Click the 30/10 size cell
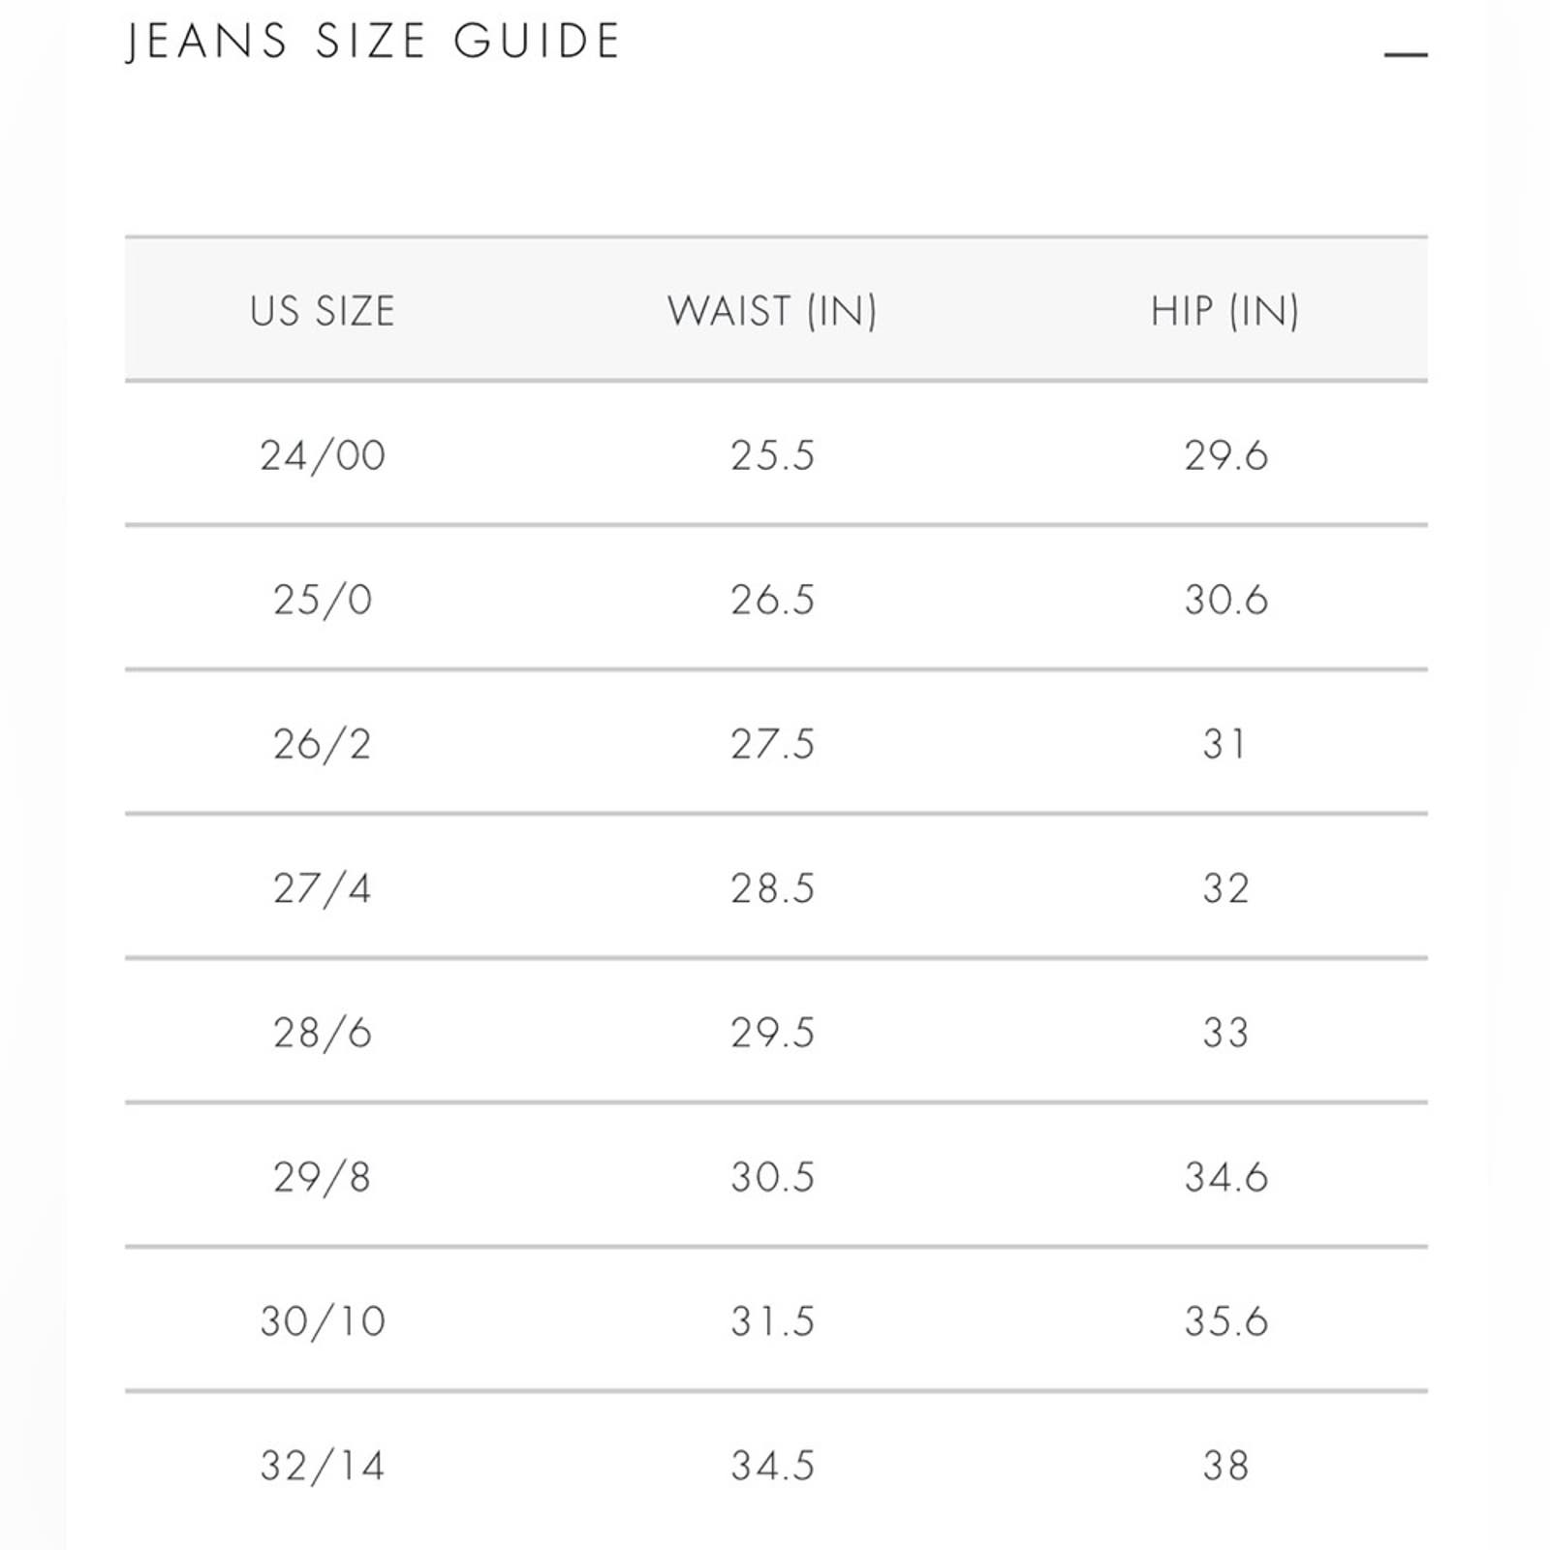Screen dimensions: 1550x1550 pyautogui.click(x=323, y=1321)
